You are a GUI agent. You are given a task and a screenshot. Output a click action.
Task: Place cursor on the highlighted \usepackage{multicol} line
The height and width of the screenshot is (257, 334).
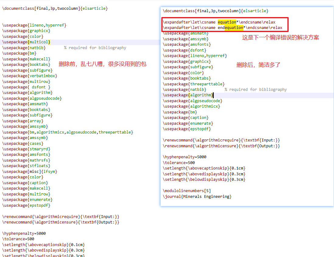click(26, 42)
